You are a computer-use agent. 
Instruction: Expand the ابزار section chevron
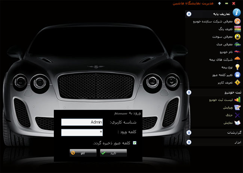[189, 142]
